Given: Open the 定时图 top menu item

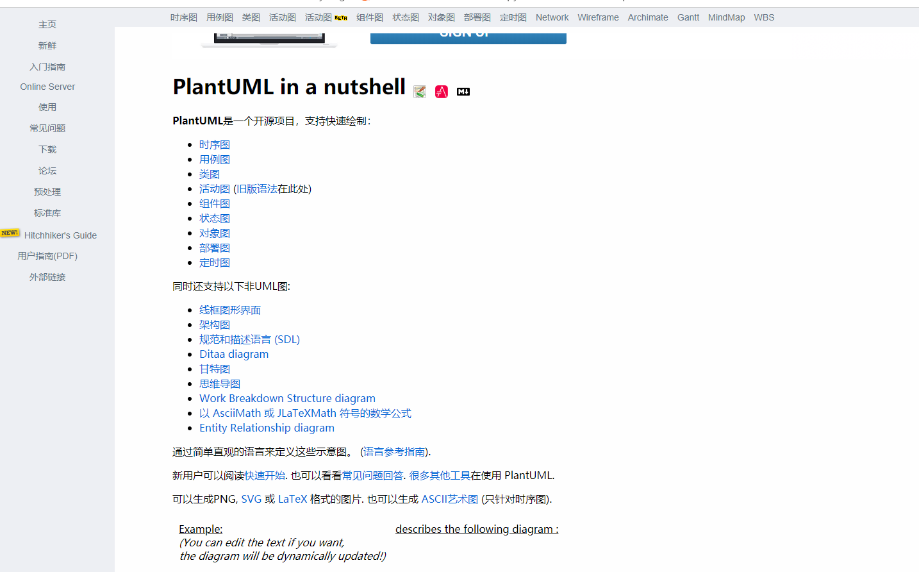Looking at the screenshot, I should (x=513, y=17).
